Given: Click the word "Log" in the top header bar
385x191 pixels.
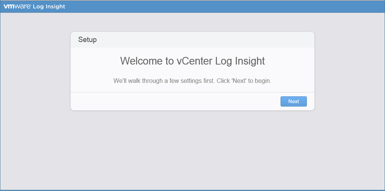Looking at the screenshot, I should [38, 6].
